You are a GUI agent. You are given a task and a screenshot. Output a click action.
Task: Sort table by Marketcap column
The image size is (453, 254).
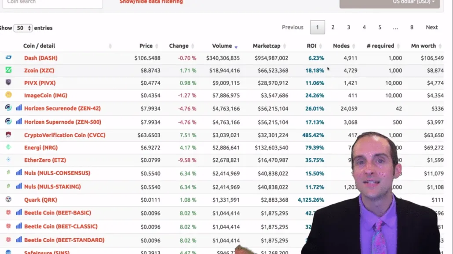pos(267,46)
